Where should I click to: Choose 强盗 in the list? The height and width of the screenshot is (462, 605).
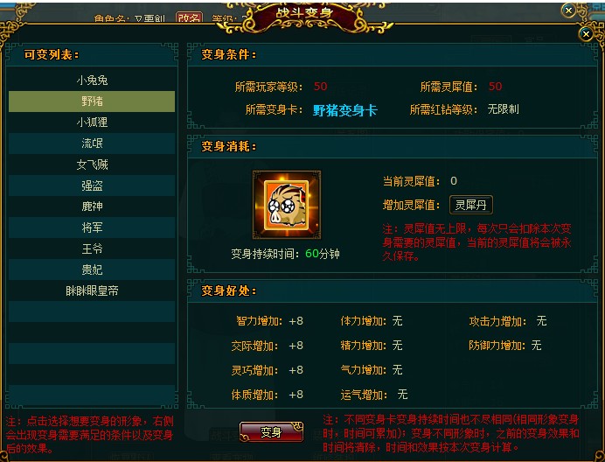(x=92, y=185)
